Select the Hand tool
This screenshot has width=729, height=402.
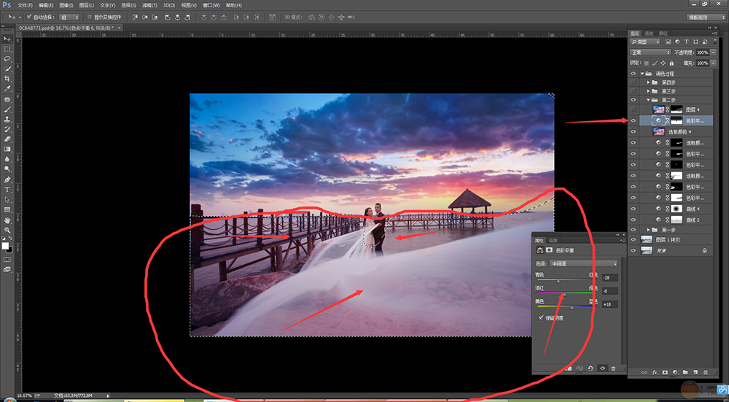tap(7, 220)
